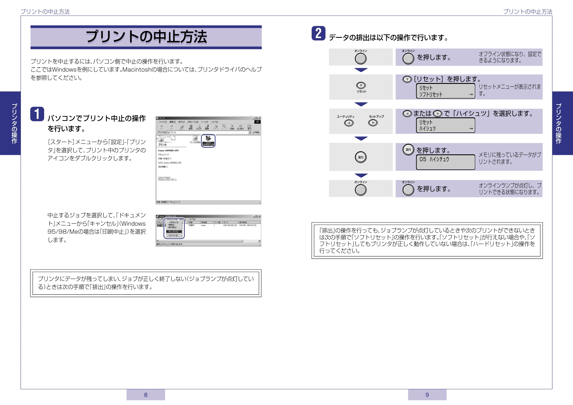Click the プリンタ window status bar
Screen dimensions: 573x405
point(208,202)
